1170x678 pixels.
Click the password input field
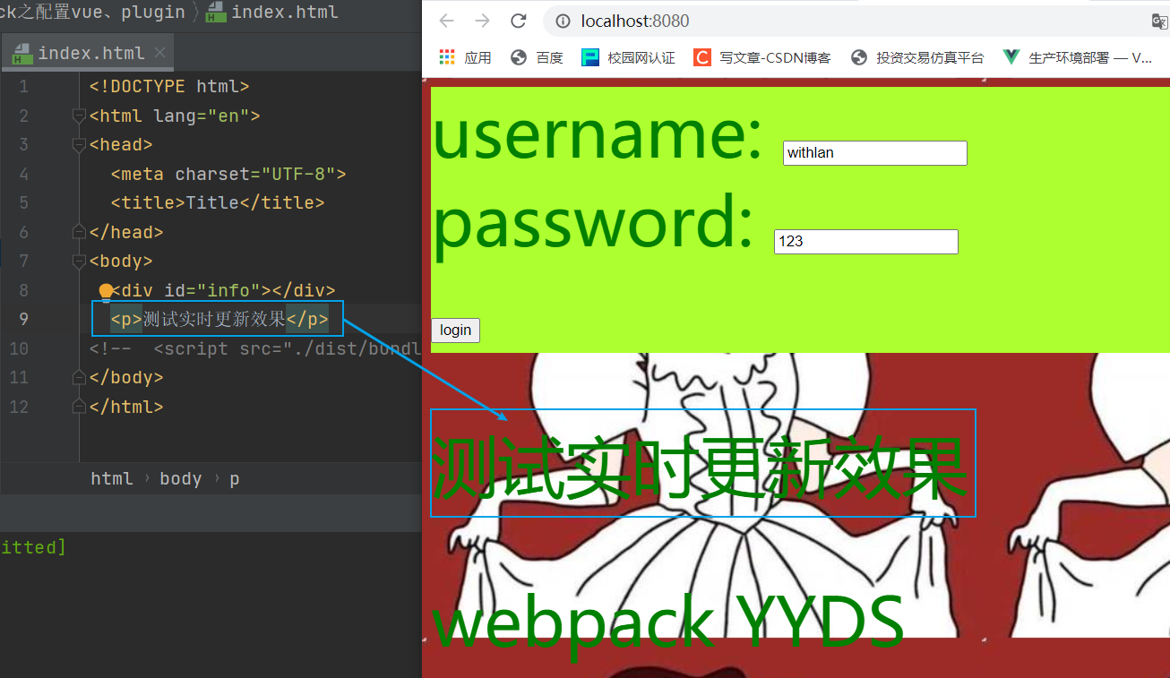[x=866, y=242]
